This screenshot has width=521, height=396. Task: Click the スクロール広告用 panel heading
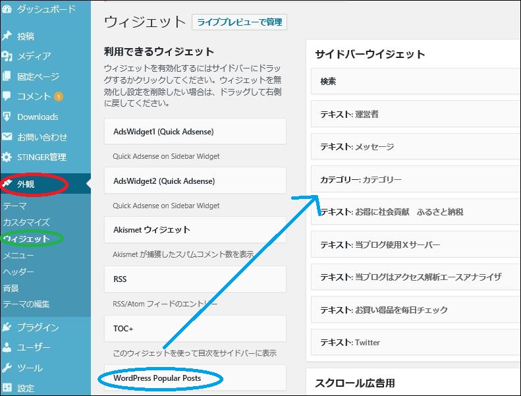pos(355,383)
